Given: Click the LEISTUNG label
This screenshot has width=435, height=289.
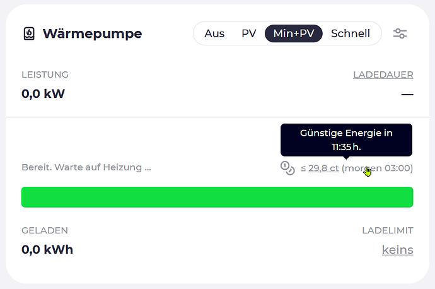Looking at the screenshot, I should coord(45,74).
